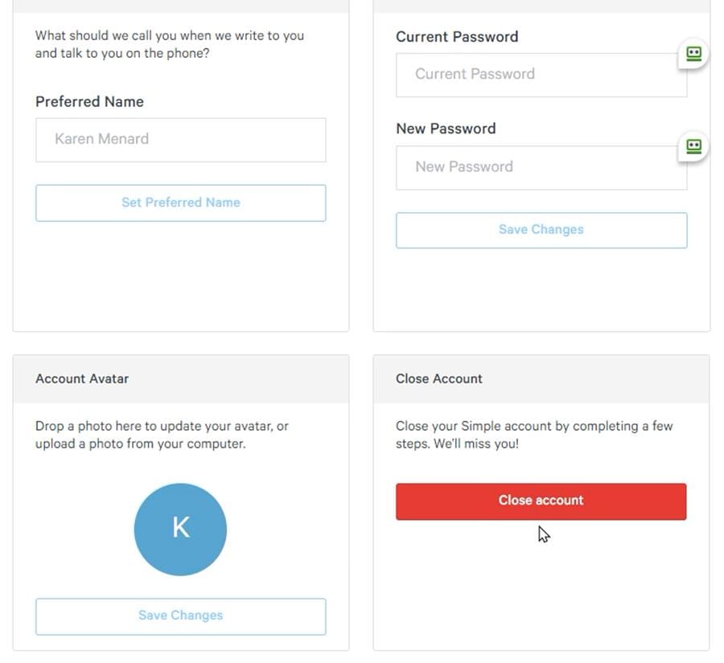Select the blue "K" avatar circle
Viewport: 724px width, 663px height.
[180, 529]
